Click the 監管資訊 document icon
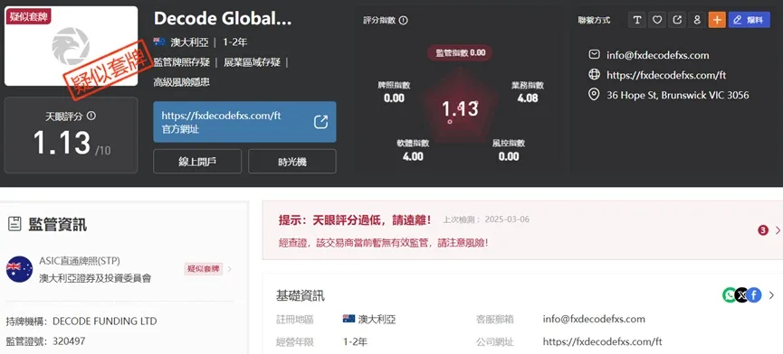Viewport: 783px width, 354px height. 14,225
